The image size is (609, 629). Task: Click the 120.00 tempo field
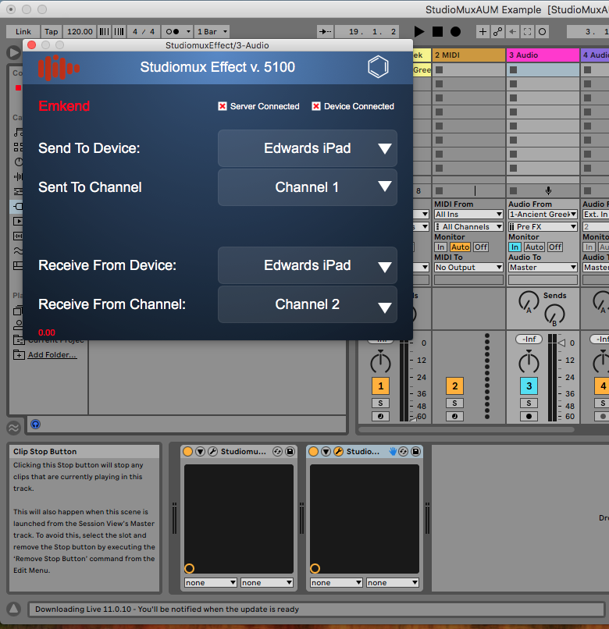click(80, 31)
